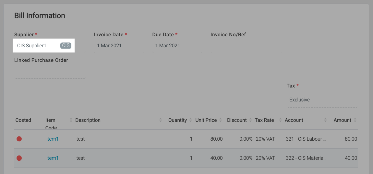Sort the Description column using its arrows

161,120
